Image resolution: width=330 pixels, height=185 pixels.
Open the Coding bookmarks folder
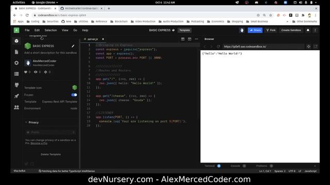(33, 22)
